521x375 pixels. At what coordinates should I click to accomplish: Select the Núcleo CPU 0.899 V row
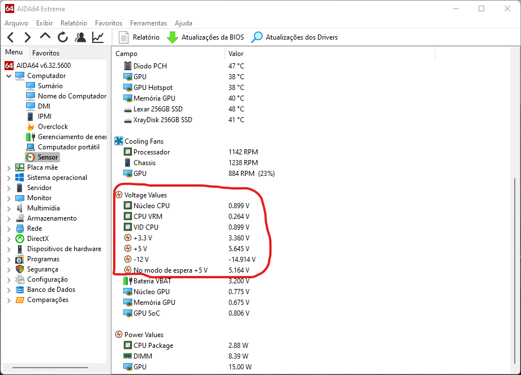pos(186,206)
